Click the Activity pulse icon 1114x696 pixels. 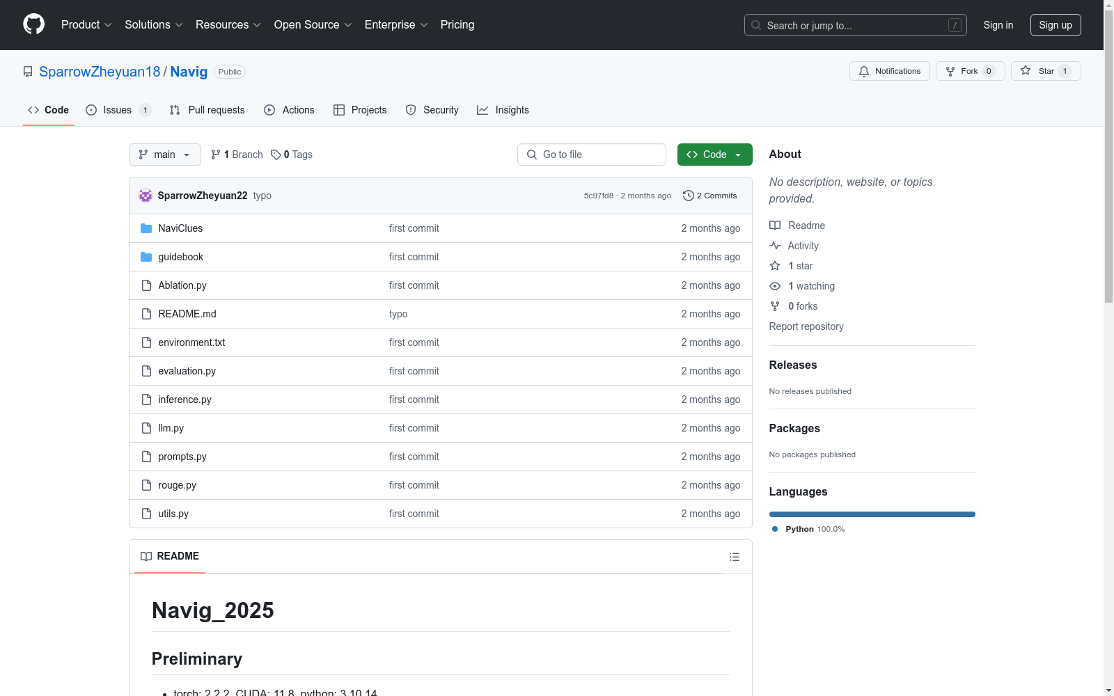pyautogui.click(x=775, y=246)
